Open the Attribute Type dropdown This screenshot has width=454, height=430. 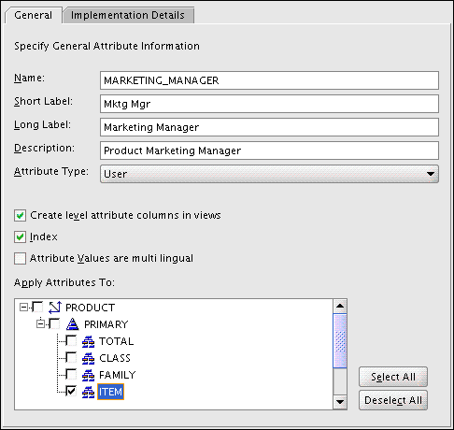(x=269, y=174)
